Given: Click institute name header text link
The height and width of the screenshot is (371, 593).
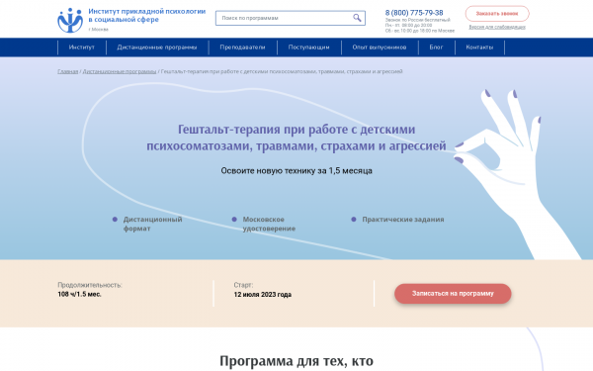Looking at the screenshot, I should pyautogui.click(x=147, y=16).
